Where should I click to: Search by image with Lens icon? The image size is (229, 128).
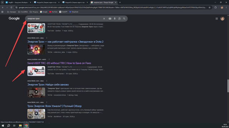[120, 18]
